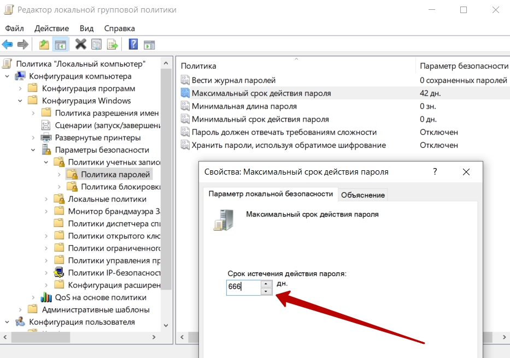Image resolution: width=510 pixels, height=358 pixels.
Task: Collapse the Параметры безопасности node
Action: coord(33,150)
